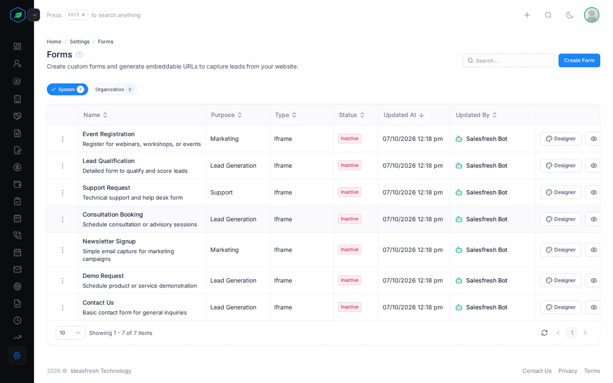Image resolution: width=613 pixels, height=383 pixels.
Task: Sort the table by Name column
Action: pyautogui.click(x=95, y=115)
